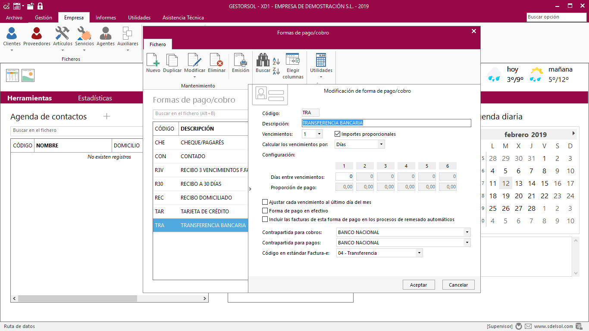
Task: Open the Utilidades menu tab
Action: [139, 18]
